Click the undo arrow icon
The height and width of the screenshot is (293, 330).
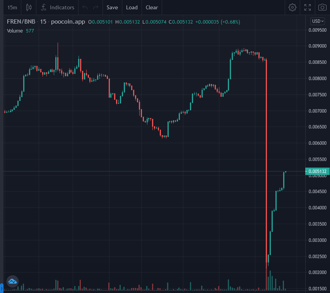(85, 8)
